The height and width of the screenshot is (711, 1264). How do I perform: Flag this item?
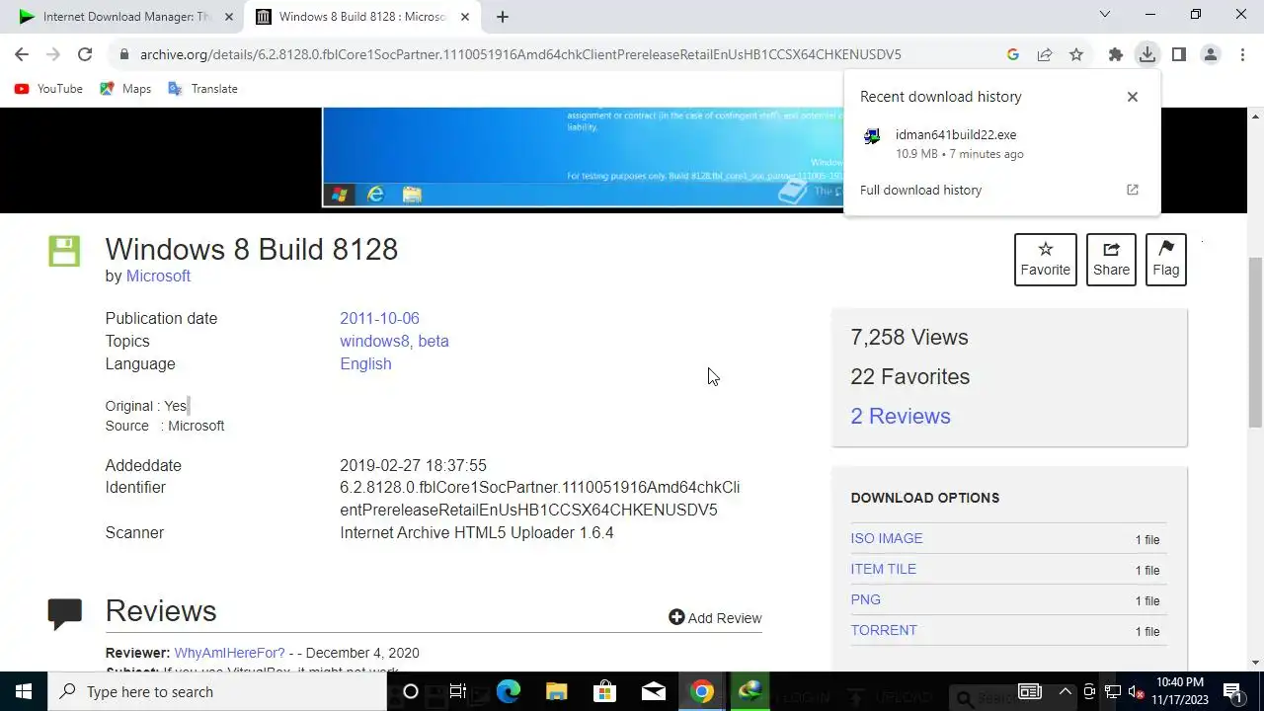[1166, 260]
